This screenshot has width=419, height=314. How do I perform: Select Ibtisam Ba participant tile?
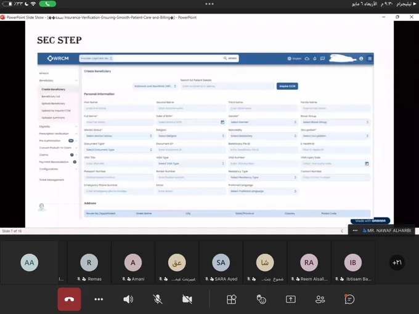coord(353,262)
